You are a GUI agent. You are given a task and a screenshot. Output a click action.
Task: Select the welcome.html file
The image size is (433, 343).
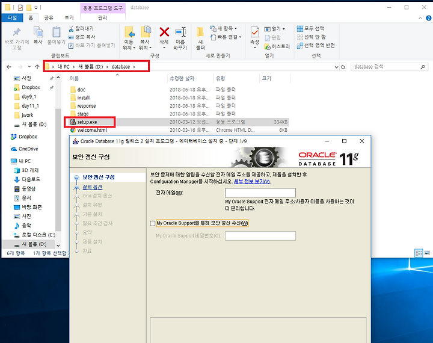tap(91, 130)
